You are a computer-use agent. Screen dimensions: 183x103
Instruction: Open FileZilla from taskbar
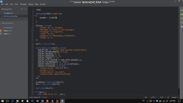pyautogui.click(x=47, y=101)
